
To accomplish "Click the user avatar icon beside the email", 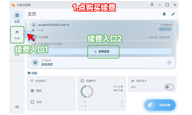I will [x=34, y=25].
